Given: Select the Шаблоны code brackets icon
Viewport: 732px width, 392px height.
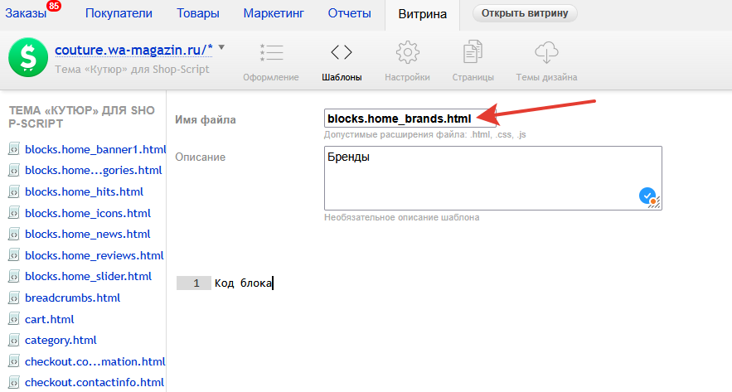Looking at the screenshot, I should (x=341, y=52).
